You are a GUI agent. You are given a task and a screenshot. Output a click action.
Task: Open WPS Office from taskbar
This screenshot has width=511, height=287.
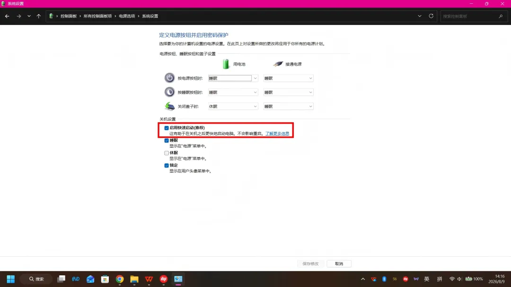pyautogui.click(x=149, y=279)
